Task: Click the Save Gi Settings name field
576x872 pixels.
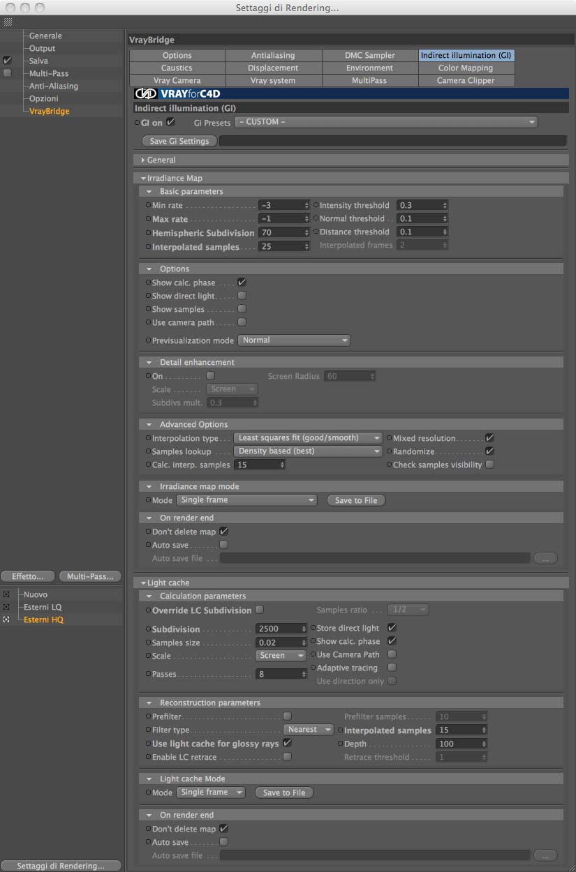Action: point(393,141)
